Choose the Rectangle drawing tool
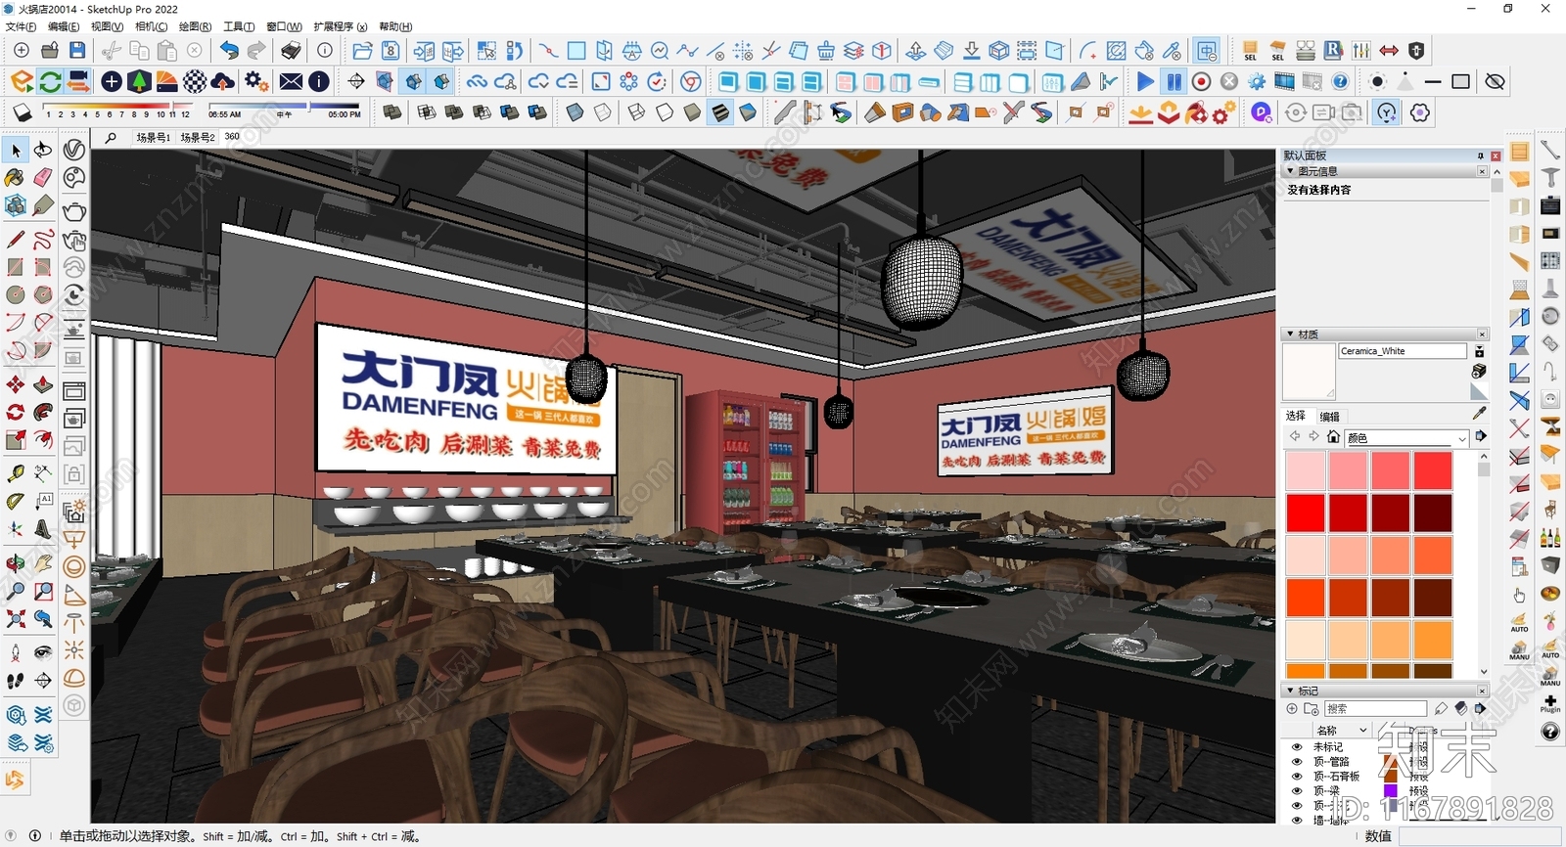 pyautogui.click(x=16, y=267)
